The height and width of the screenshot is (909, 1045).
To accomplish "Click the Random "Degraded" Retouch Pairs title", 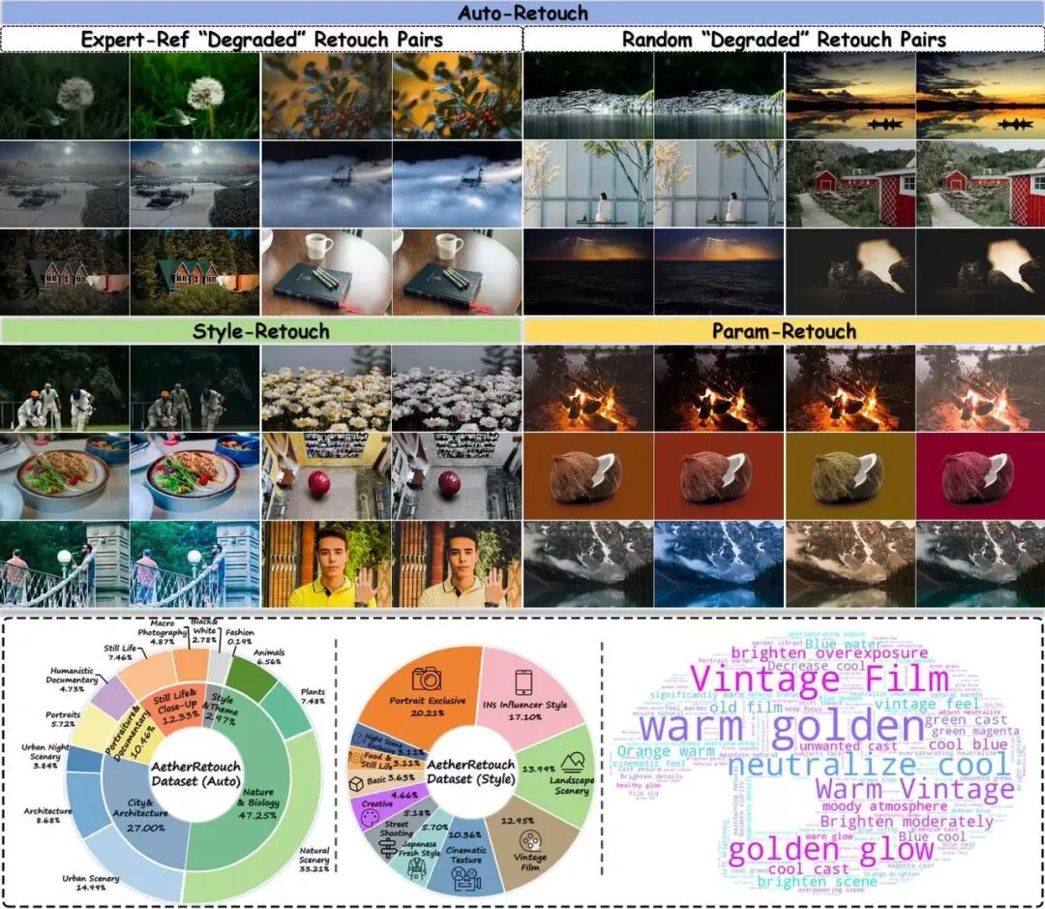I will click(x=784, y=40).
